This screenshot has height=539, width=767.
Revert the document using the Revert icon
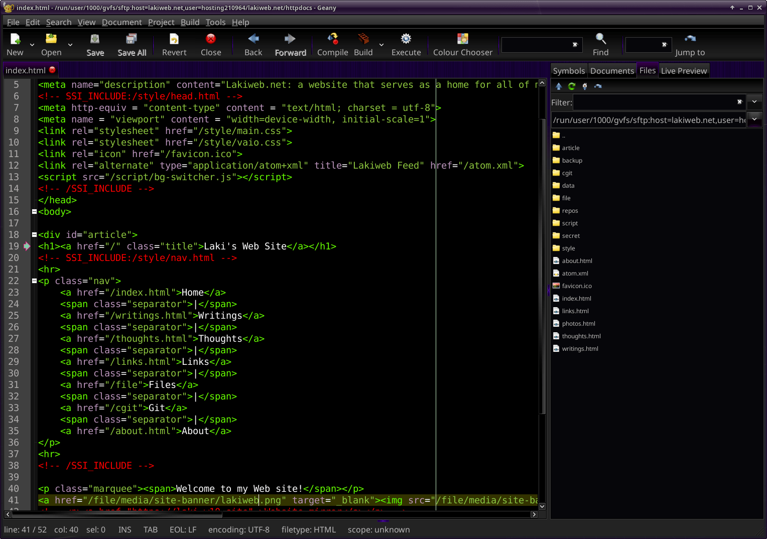point(174,39)
